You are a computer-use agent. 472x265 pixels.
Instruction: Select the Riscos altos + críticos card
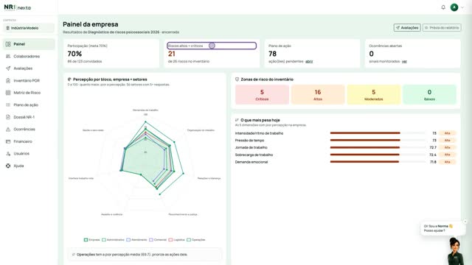click(212, 54)
